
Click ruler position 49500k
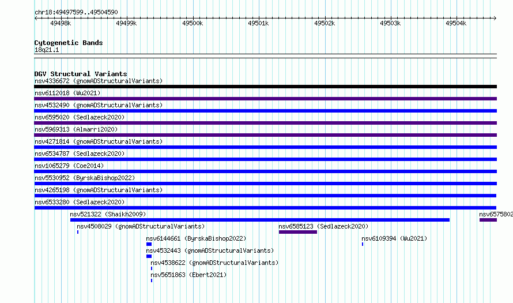193,23
